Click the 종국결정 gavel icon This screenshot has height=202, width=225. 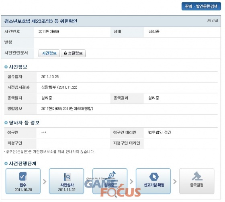pyautogui.click(x=197, y=176)
